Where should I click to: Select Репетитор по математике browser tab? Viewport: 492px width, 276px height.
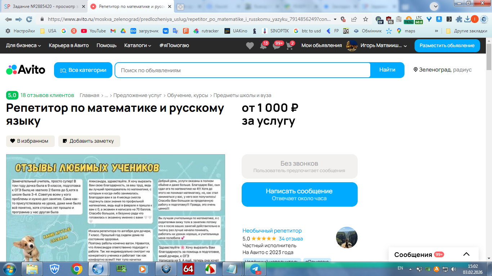point(130,6)
